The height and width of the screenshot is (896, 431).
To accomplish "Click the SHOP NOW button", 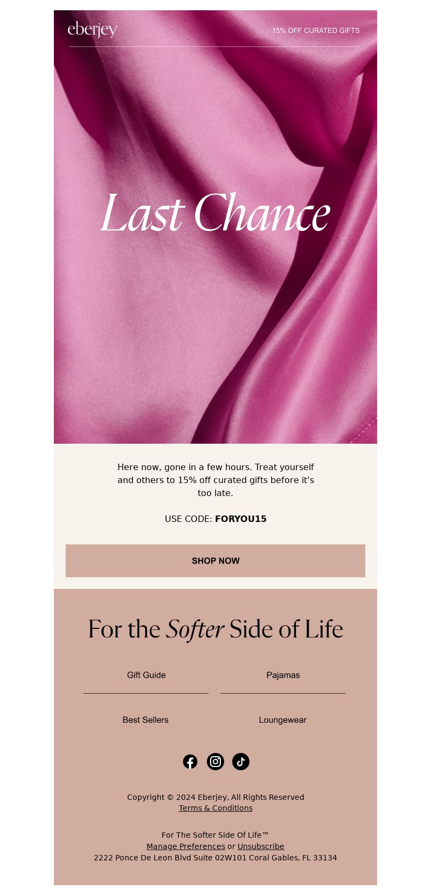I will click(x=215, y=561).
